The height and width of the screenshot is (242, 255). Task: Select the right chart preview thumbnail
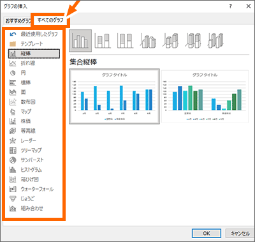205,96
